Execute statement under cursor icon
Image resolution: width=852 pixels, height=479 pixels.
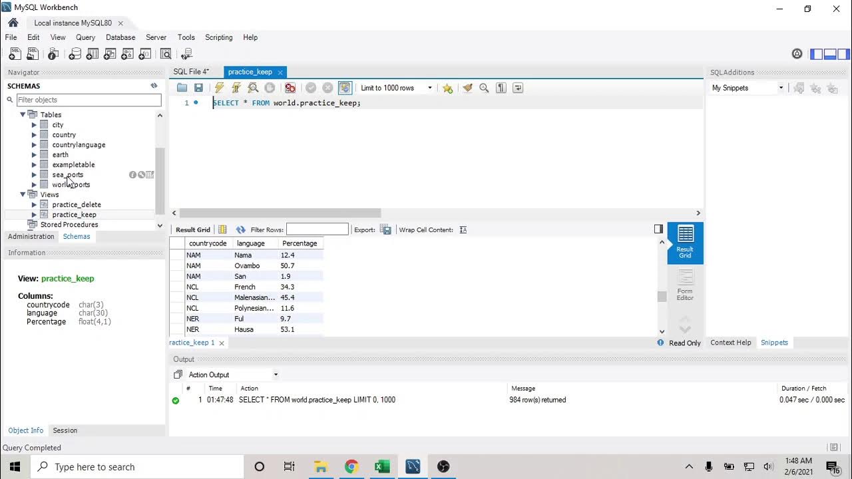tap(236, 88)
